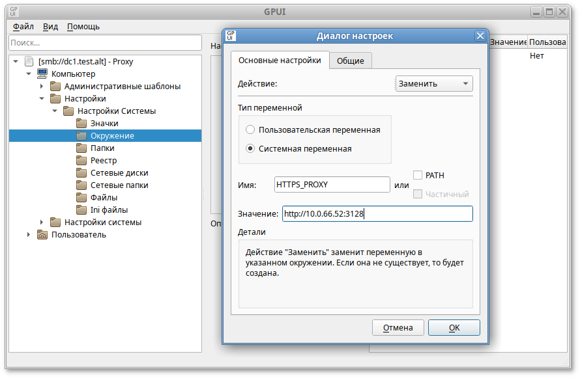Expand the Административные шаблоны tree branch
This screenshot has height=378, width=580.
(x=42, y=86)
